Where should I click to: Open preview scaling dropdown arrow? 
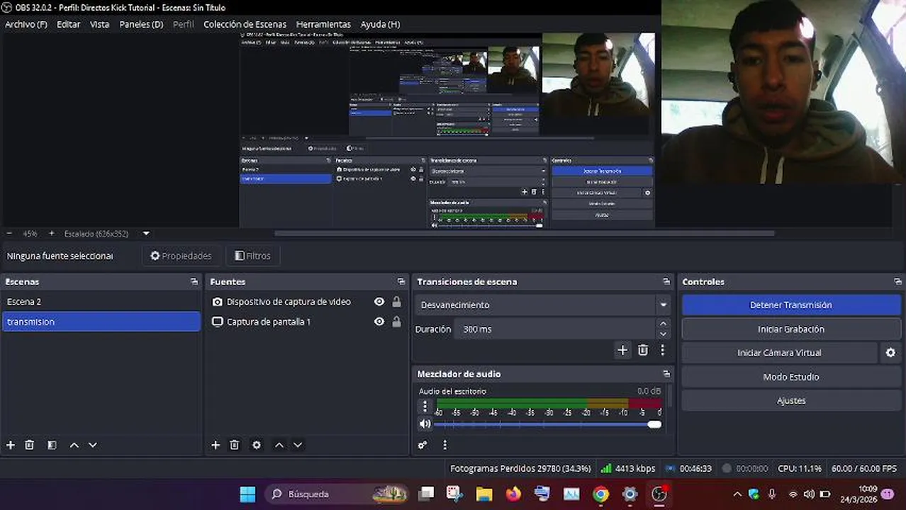146,233
